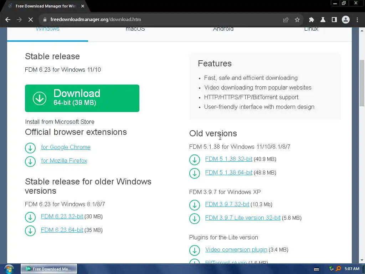The width and height of the screenshot is (365, 274).
Task: Download FDM 6.23 64-bit link
Action: pyautogui.click(x=62, y=230)
